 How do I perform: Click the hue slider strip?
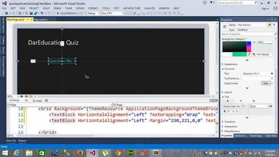pos(249,47)
